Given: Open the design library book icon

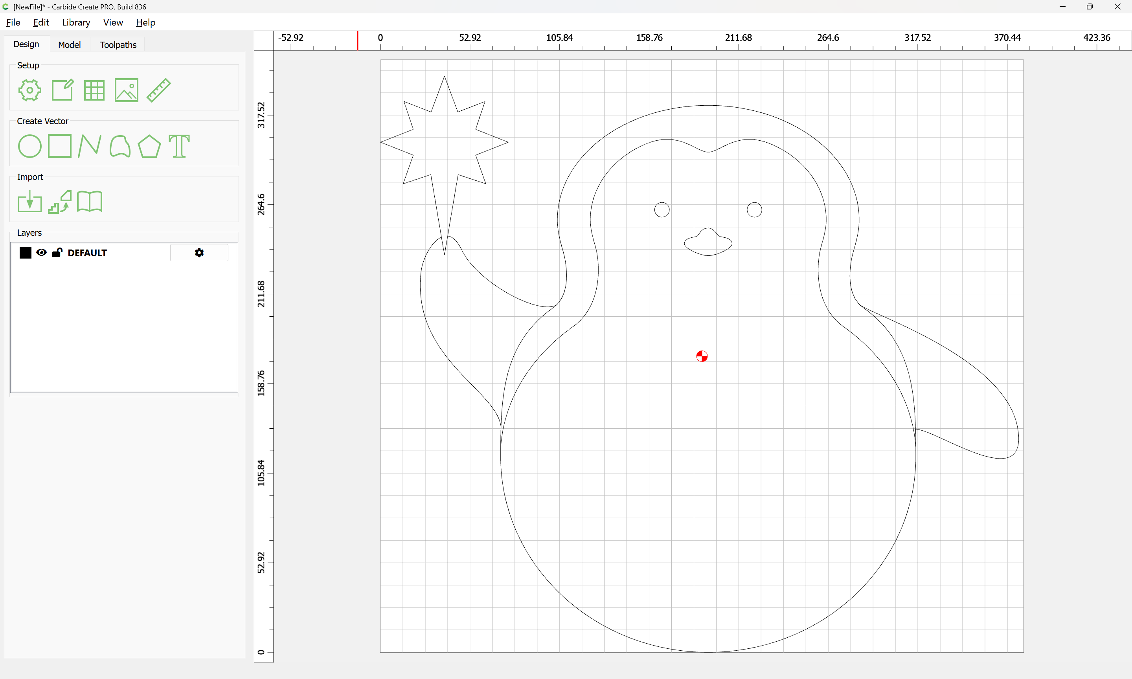Looking at the screenshot, I should tap(90, 202).
